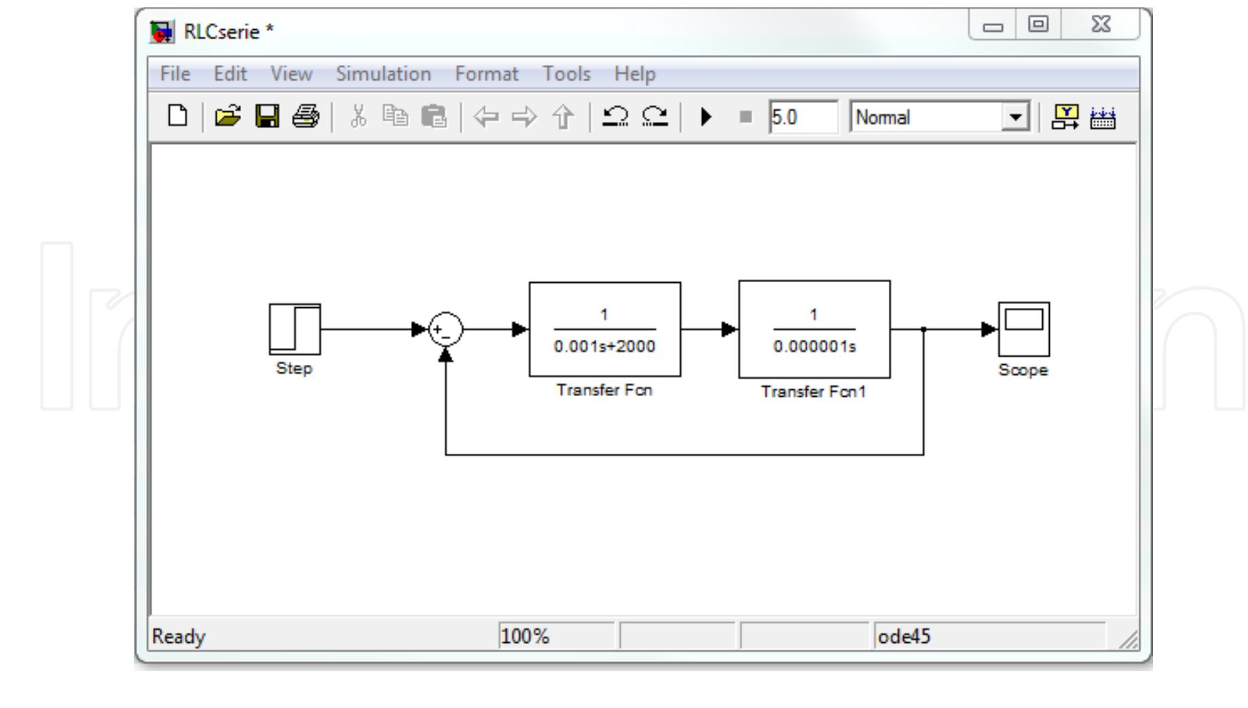Redo the last undone action

click(x=655, y=117)
